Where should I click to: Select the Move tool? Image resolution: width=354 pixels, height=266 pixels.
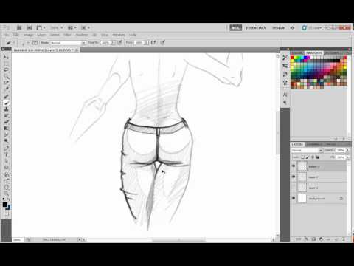pos(7,57)
